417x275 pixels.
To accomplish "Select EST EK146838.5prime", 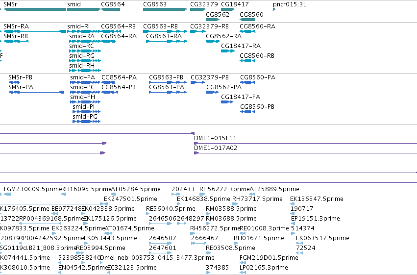I will click(203, 199).
